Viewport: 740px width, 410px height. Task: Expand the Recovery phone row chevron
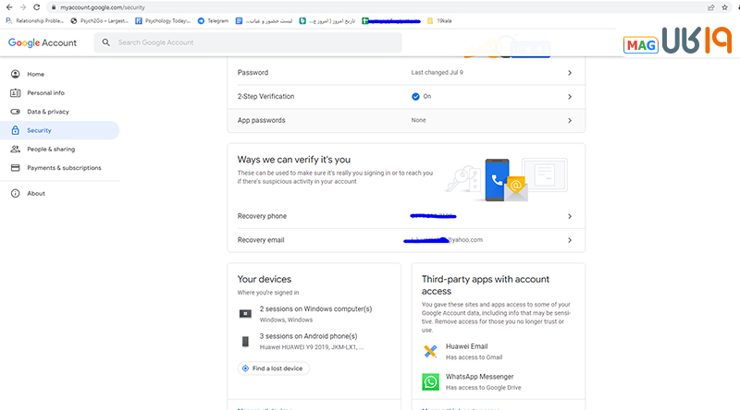569,216
